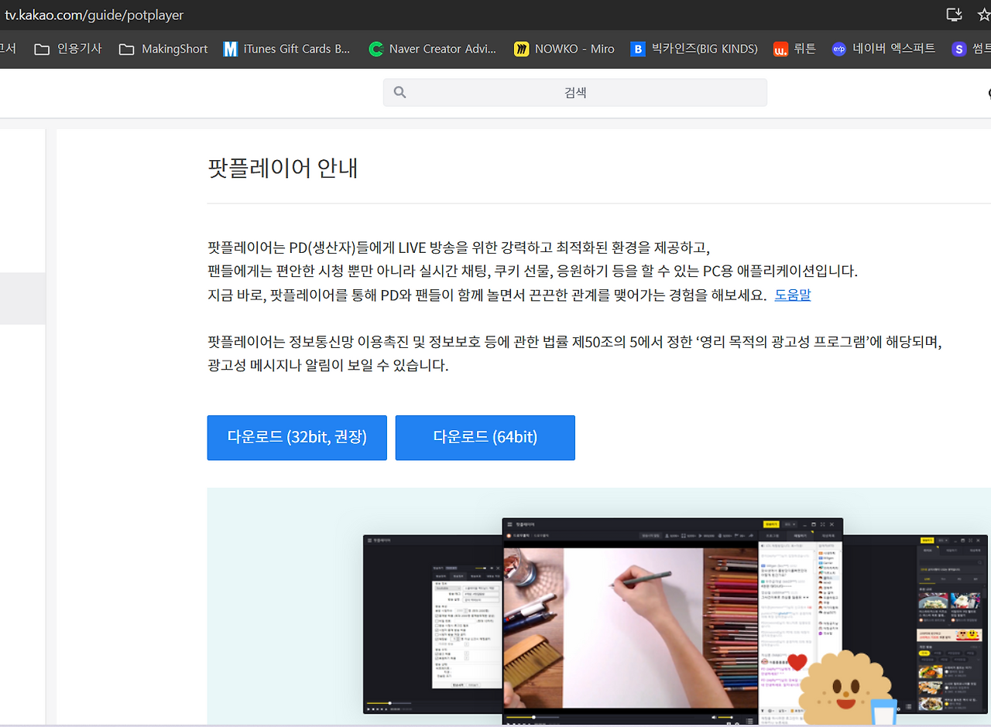Open the Naver Creator Advisor bookmark
991x727 pixels.
click(x=433, y=49)
